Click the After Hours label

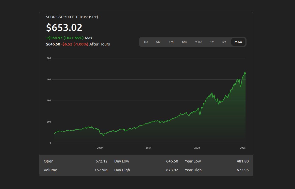point(100,44)
